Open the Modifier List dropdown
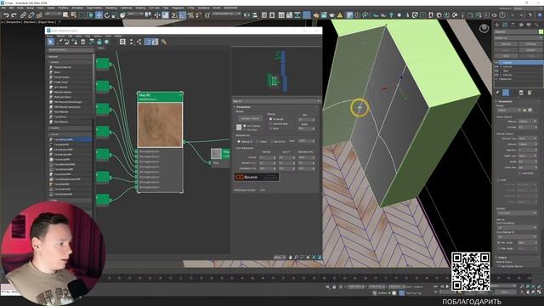This screenshot has height=306, width=544. coord(518,37)
